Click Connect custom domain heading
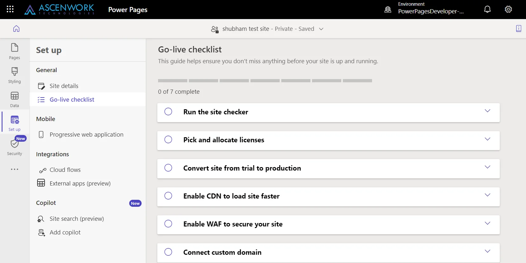This screenshot has height=263, width=526. [222, 252]
